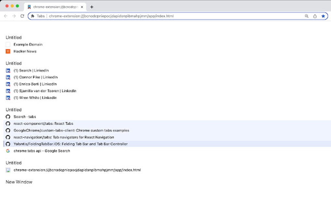331x207 pixels.
Task: Click the Hacker News favicon
Action: [8, 51]
